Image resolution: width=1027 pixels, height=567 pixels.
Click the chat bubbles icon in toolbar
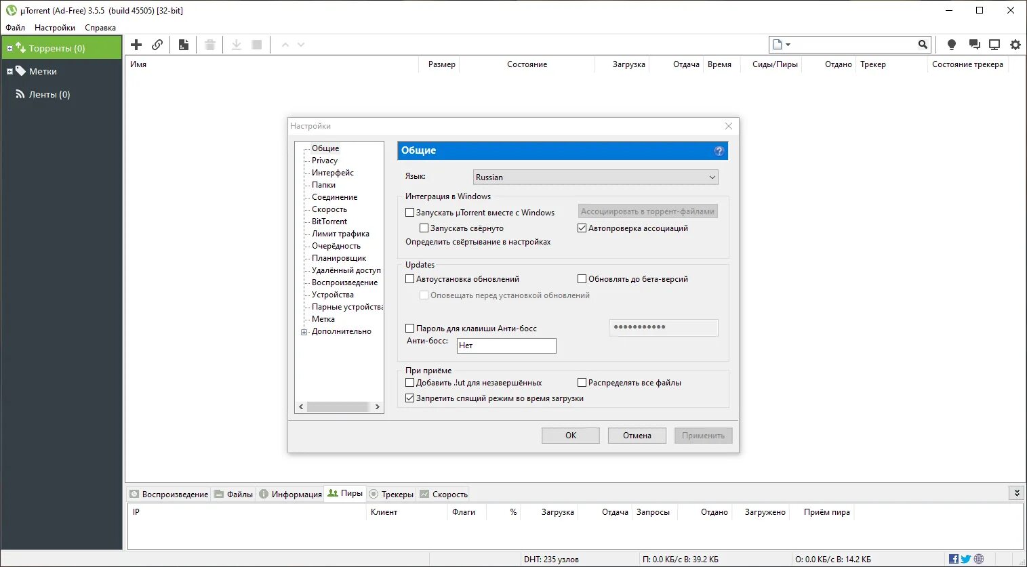coord(974,45)
